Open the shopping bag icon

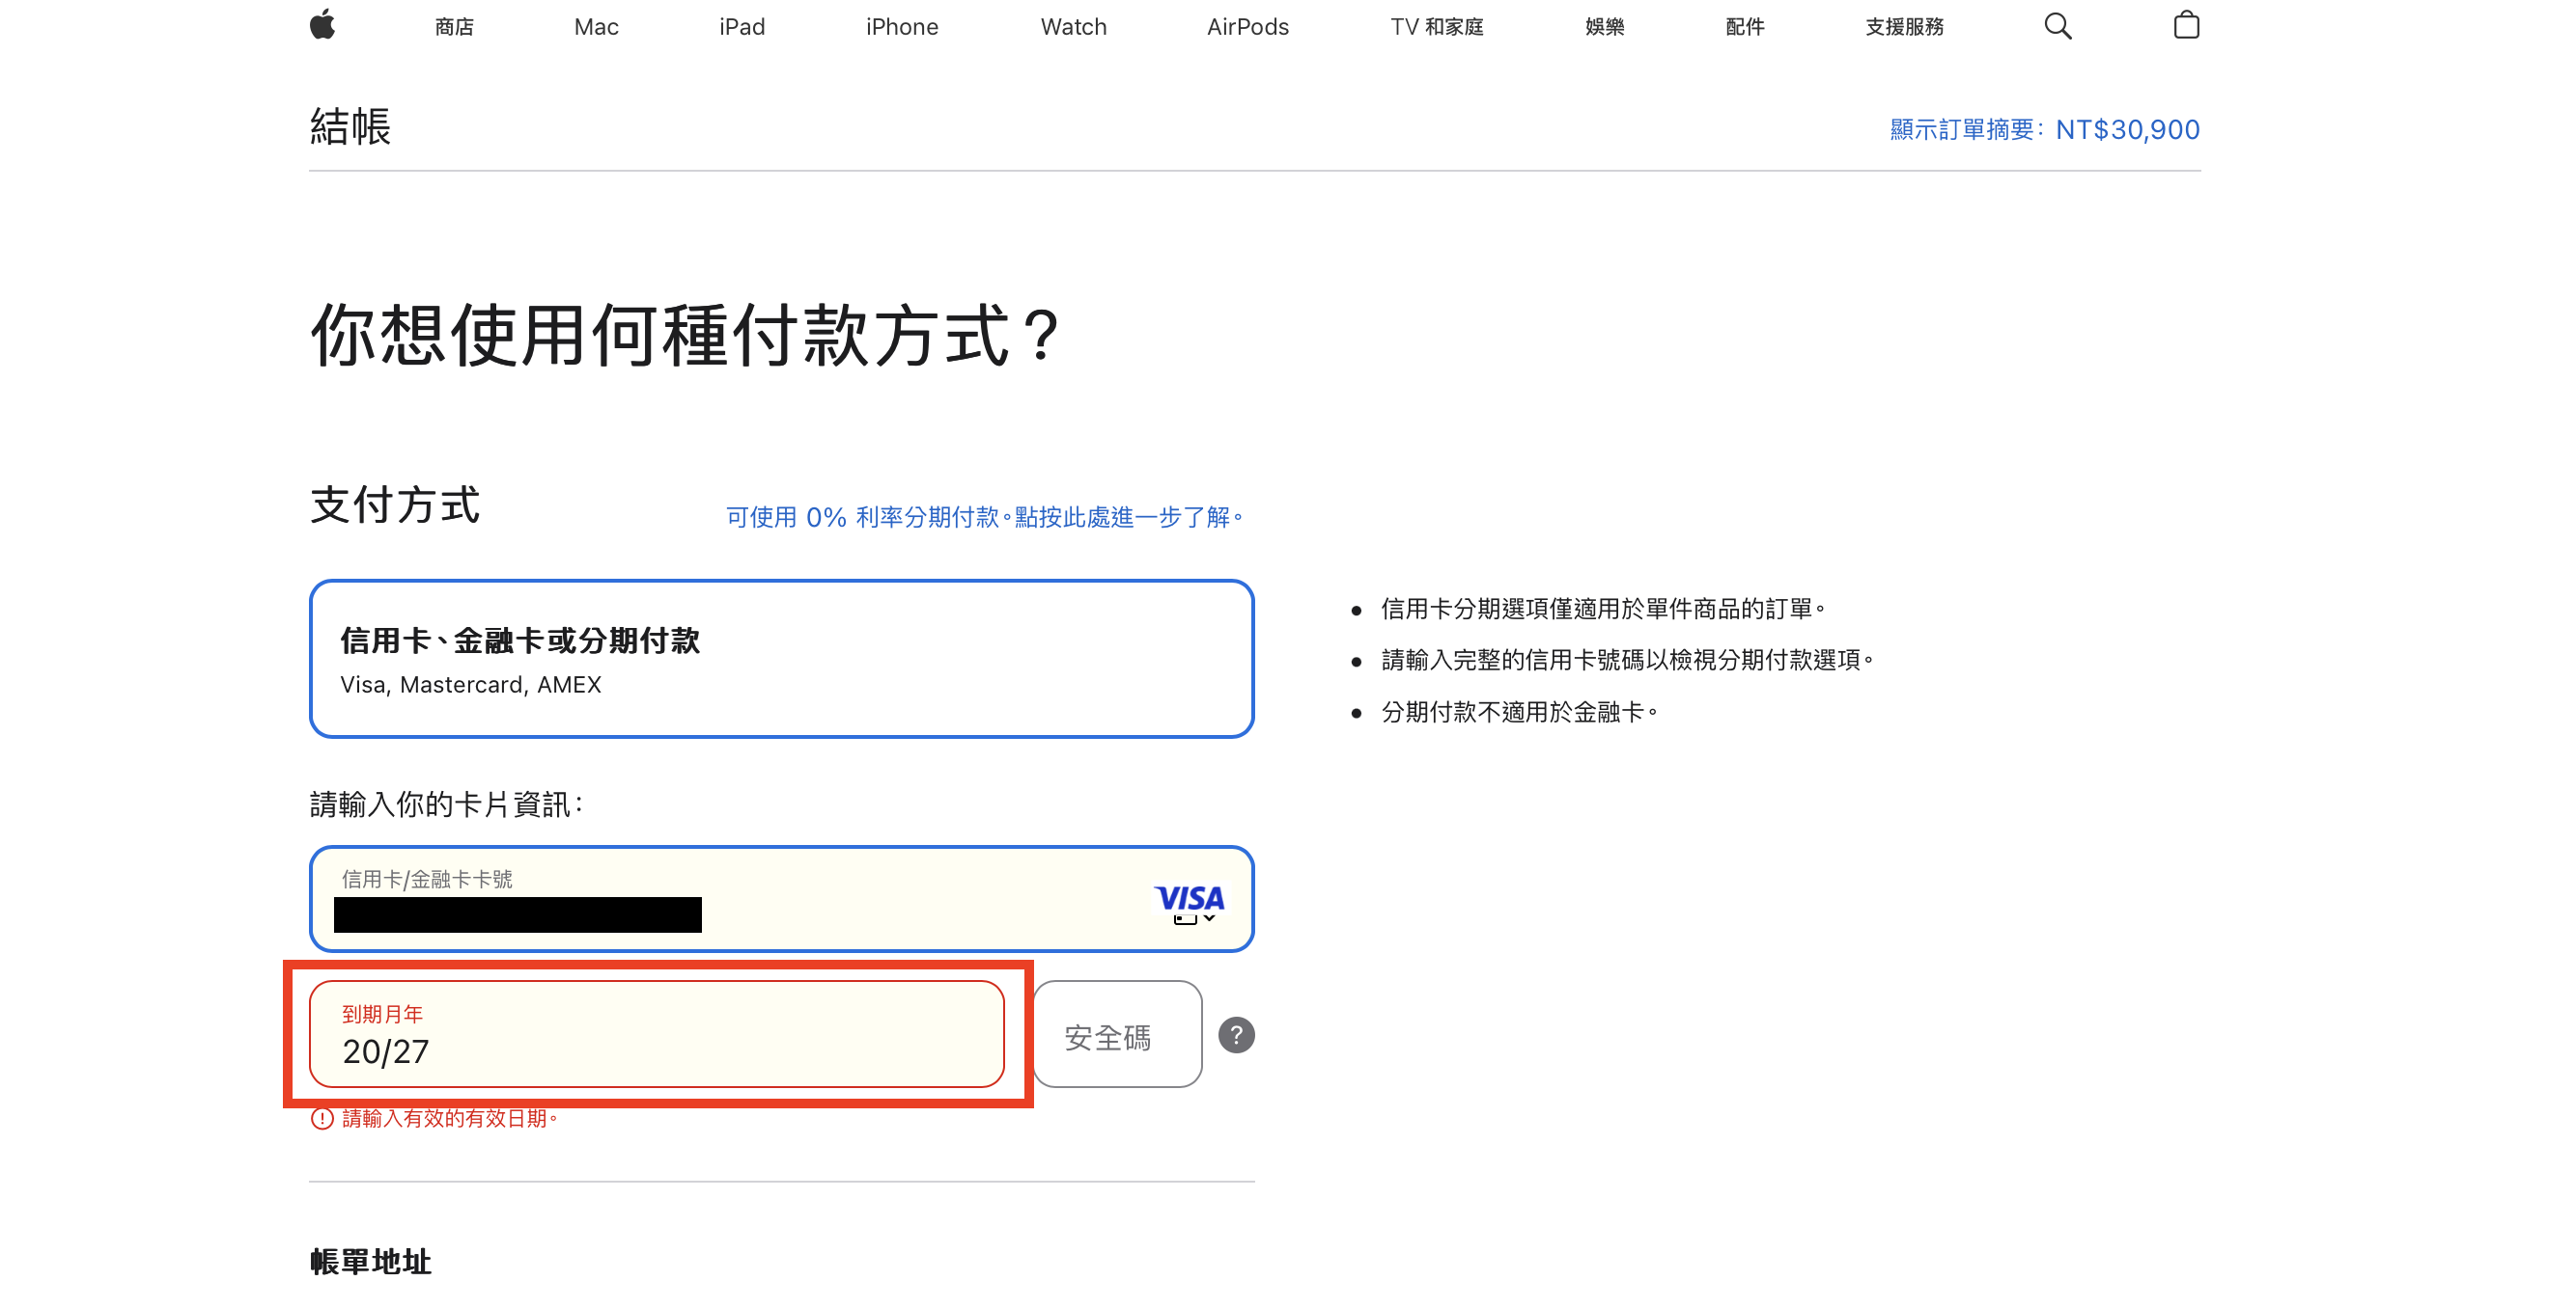(x=2186, y=25)
